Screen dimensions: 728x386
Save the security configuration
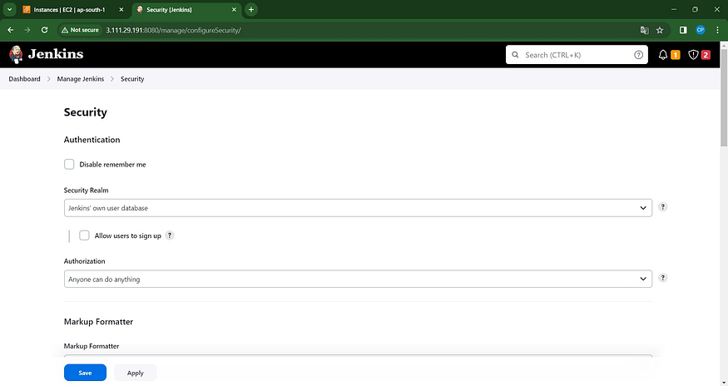click(x=85, y=373)
